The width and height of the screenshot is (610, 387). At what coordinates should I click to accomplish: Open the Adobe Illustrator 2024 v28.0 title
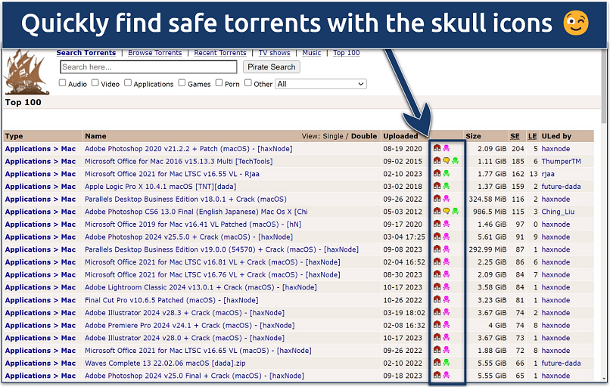pos(185,338)
